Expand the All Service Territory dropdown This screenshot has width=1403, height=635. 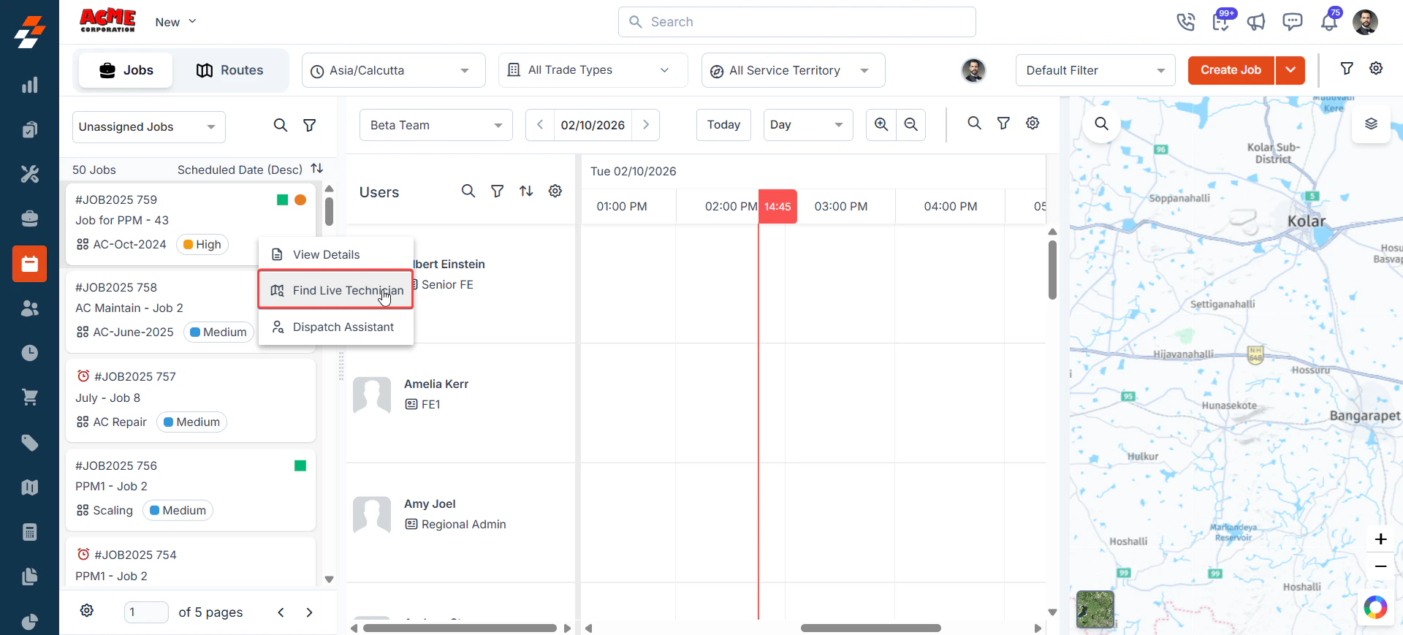click(x=793, y=70)
